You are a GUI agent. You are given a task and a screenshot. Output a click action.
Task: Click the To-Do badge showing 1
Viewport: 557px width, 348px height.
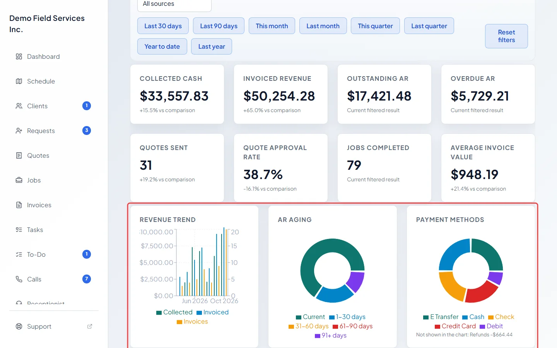click(87, 254)
